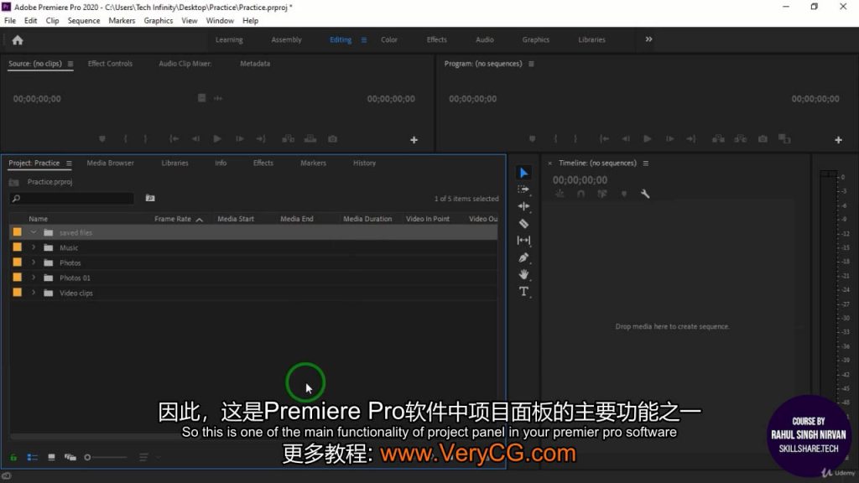Play the clip in the Source monitor
This screenshot has width=859, height=483.
point(217,139)
